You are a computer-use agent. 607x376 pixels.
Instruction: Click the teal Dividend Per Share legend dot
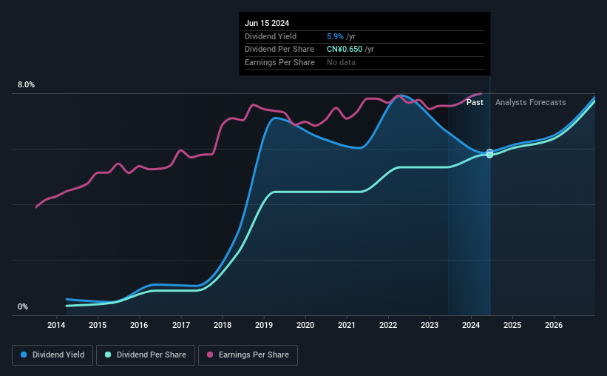[108, 355]
